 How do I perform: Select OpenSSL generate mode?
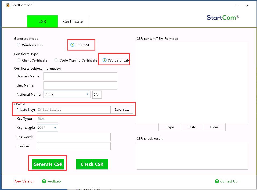73,45
